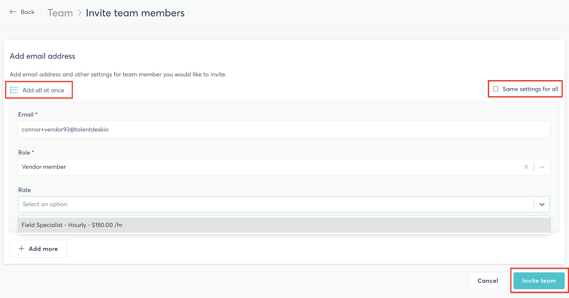The image size is (569, 298).
Task: Click the Rate Select an option field
Action: pos(274,204)
